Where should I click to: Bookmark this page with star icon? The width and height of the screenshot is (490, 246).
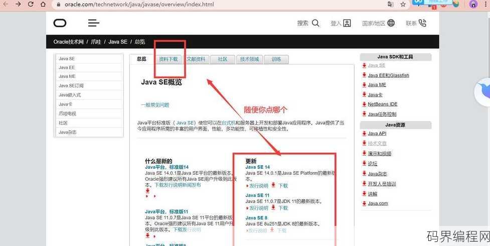pyautogui.click(x=403, y=4)
